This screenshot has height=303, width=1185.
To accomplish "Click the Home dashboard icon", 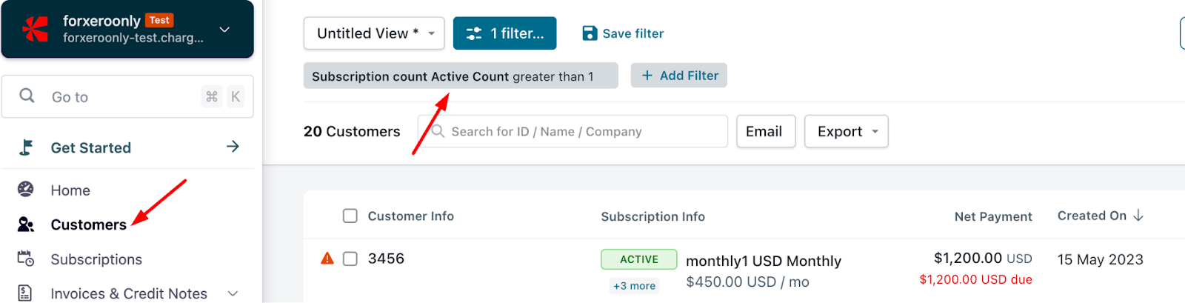I will [26, 190].
